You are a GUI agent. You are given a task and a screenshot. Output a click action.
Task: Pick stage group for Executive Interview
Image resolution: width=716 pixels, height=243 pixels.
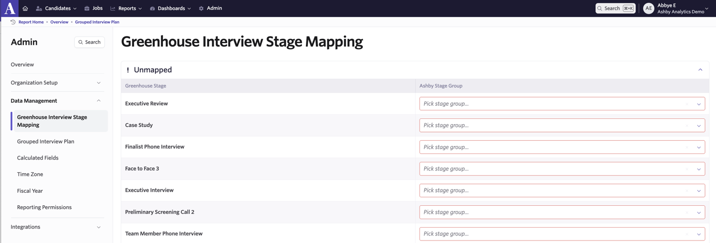pyautogui.click(x=562, y=190)
